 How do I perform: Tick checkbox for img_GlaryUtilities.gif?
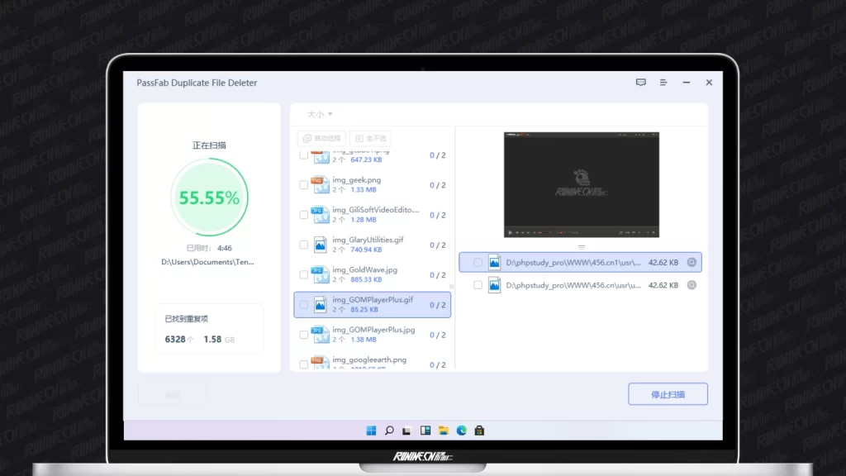(x=303, y=245)
